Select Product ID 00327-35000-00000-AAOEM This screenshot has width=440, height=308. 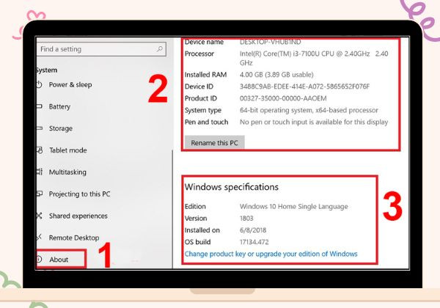pos(283,98)
